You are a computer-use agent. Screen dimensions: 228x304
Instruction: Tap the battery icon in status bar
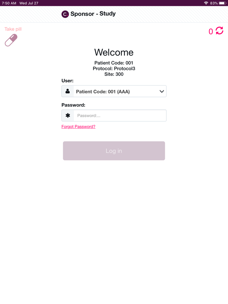click(222, 3)
